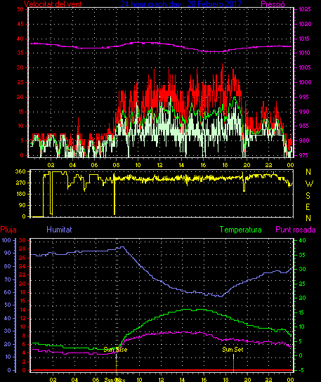This screenshot has height=382, width=321.
Task: Click the red "45" wind speed axis value
Action: point(20,24)
